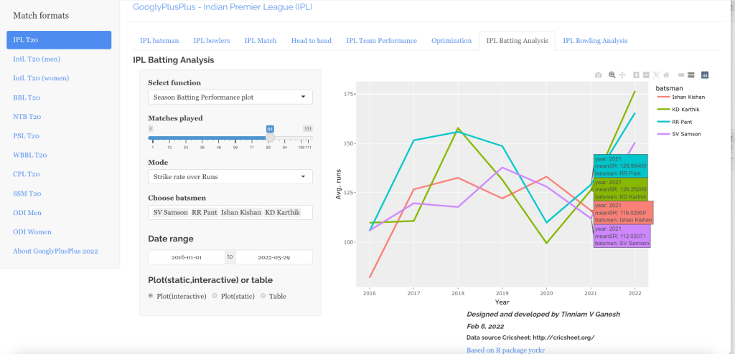Switch to the IPL Bowling Analysis tab
This screenshot has height=354, width=735.
coord(595,41)
